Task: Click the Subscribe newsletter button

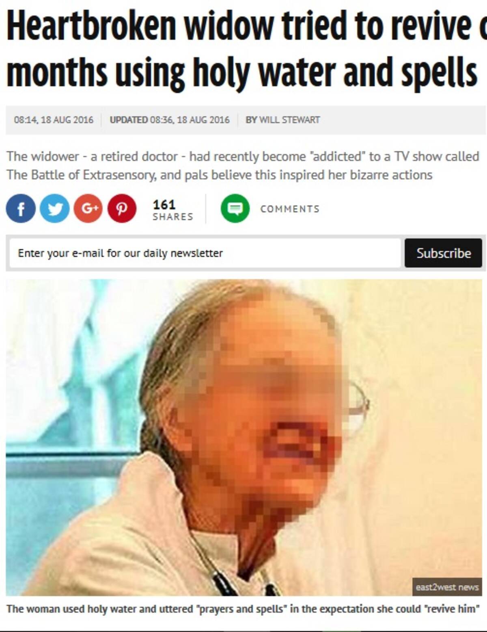Action: [443, 253]
